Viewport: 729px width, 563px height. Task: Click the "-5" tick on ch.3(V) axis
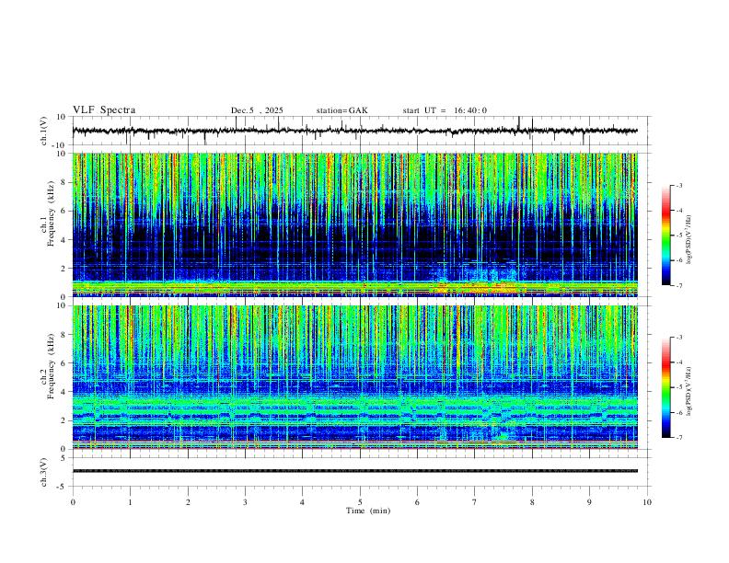(62, 487)
